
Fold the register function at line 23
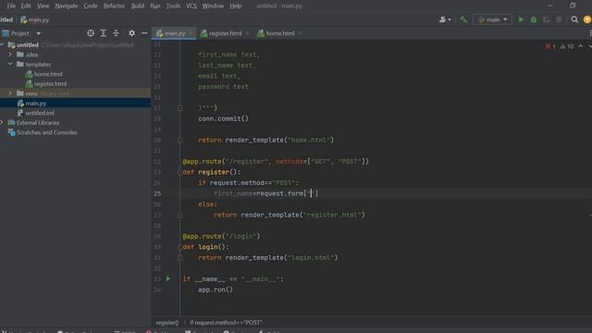pos(180,172)
